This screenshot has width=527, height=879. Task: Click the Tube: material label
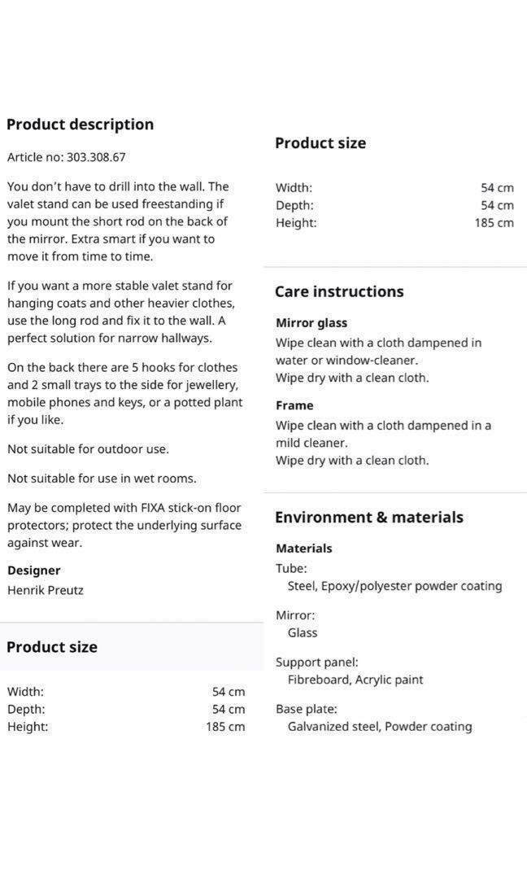(291, 568)
